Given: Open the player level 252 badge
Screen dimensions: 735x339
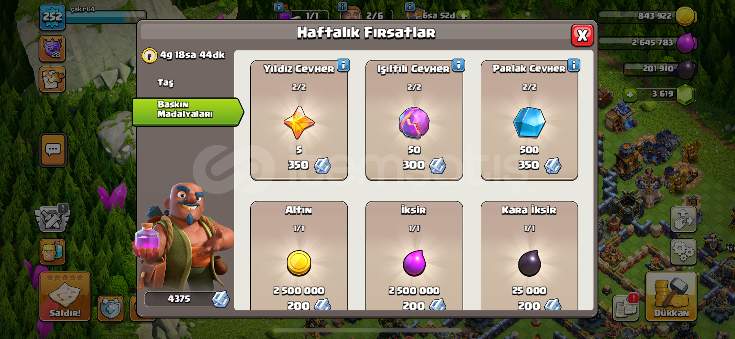Looking at the screenshot, I should tap(52, 18).
